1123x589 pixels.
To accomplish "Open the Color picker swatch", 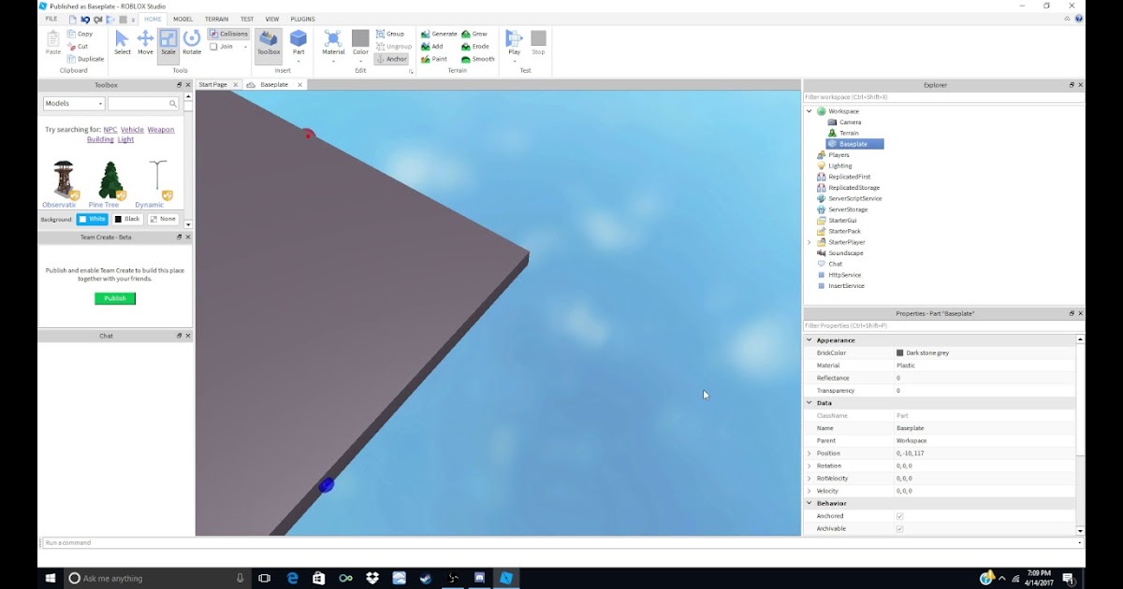I will coord(360,38).
